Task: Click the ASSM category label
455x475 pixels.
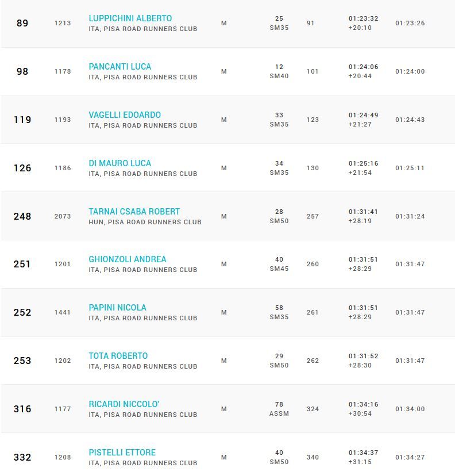Action: (x=279, y=413)
